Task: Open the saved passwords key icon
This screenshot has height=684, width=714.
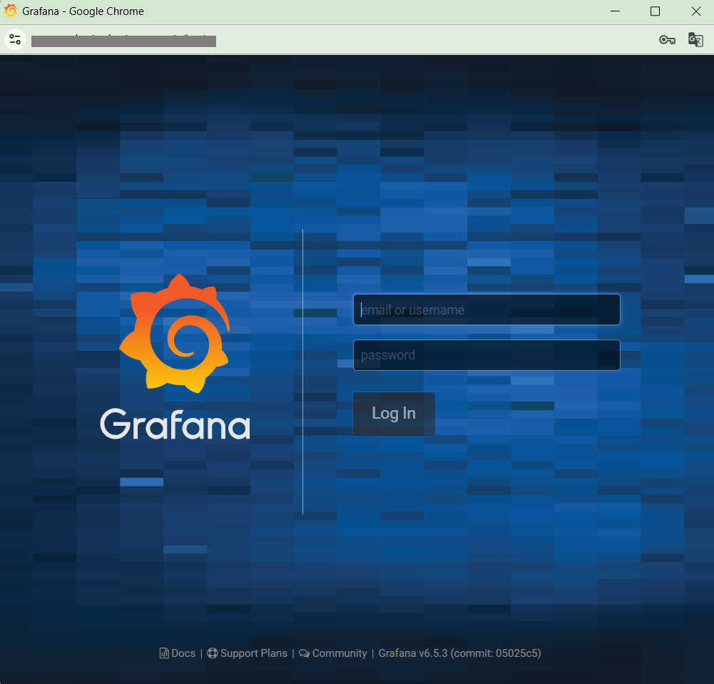Action: click(x=667, y=40)
